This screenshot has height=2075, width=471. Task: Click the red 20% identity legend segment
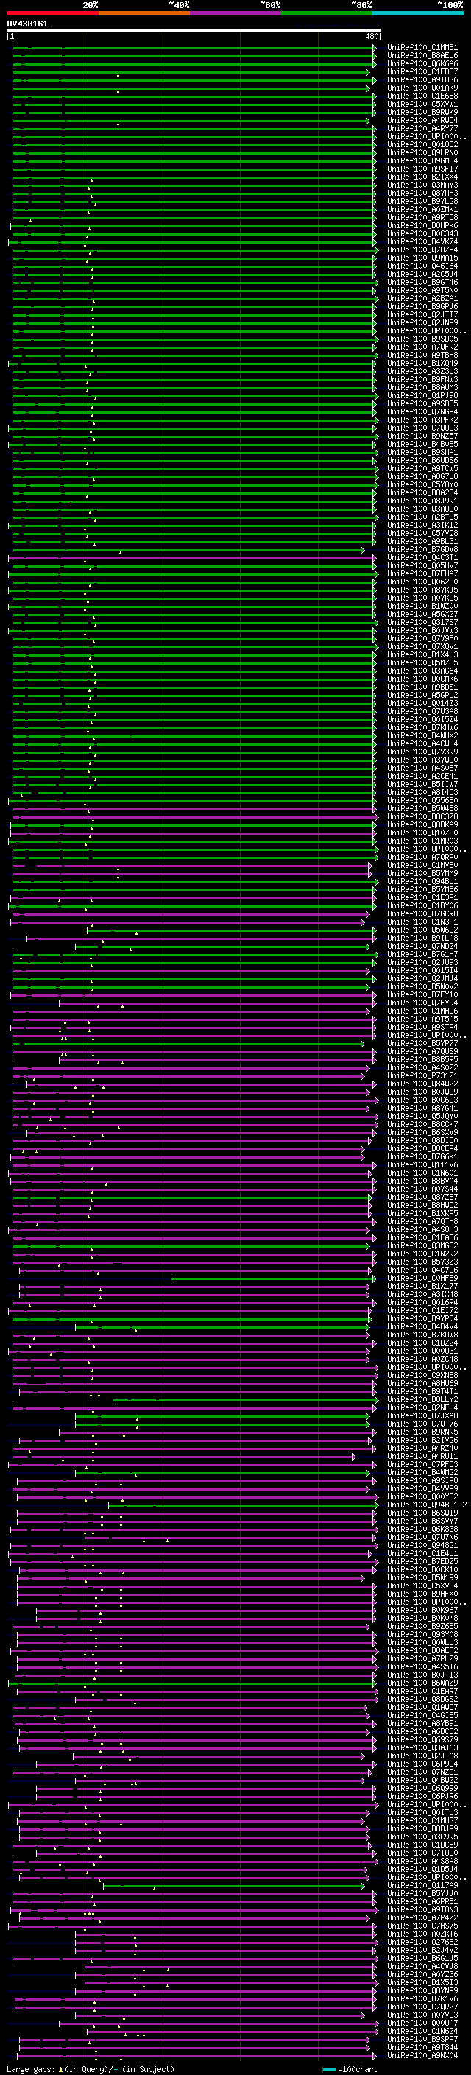pyautogui.click(x=53, y=13)
